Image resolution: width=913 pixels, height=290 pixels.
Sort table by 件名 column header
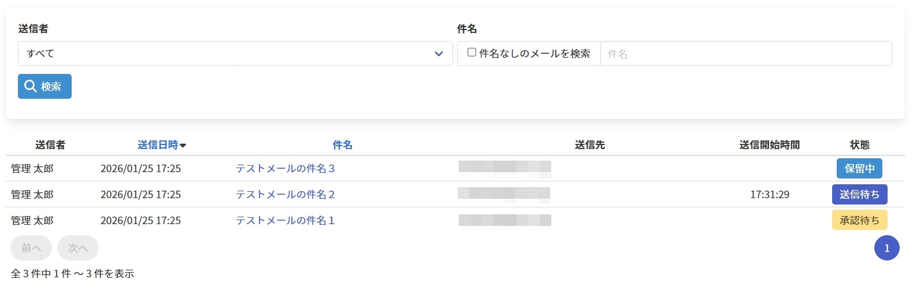pyautogui.click(x=342, y=145)
